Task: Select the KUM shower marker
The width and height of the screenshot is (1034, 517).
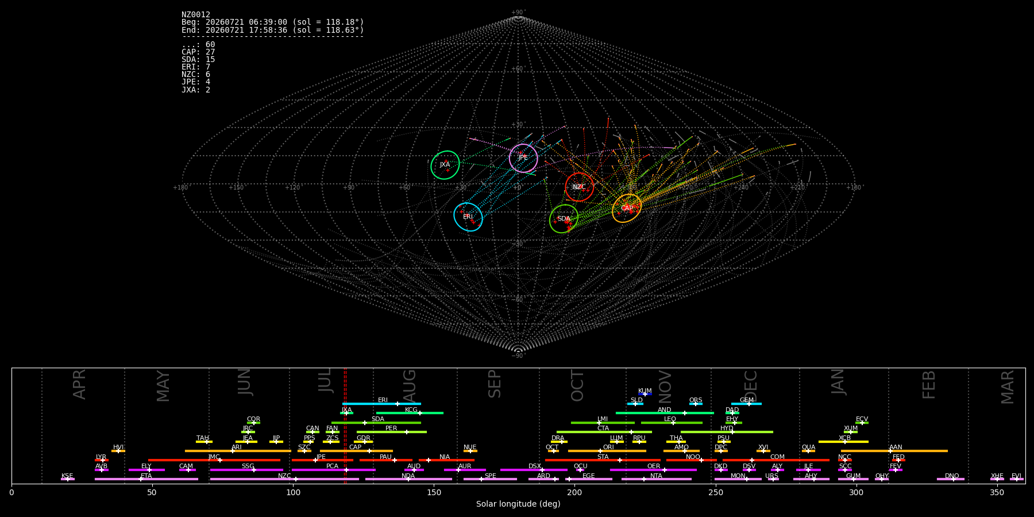Action: (x=645, y=394)
